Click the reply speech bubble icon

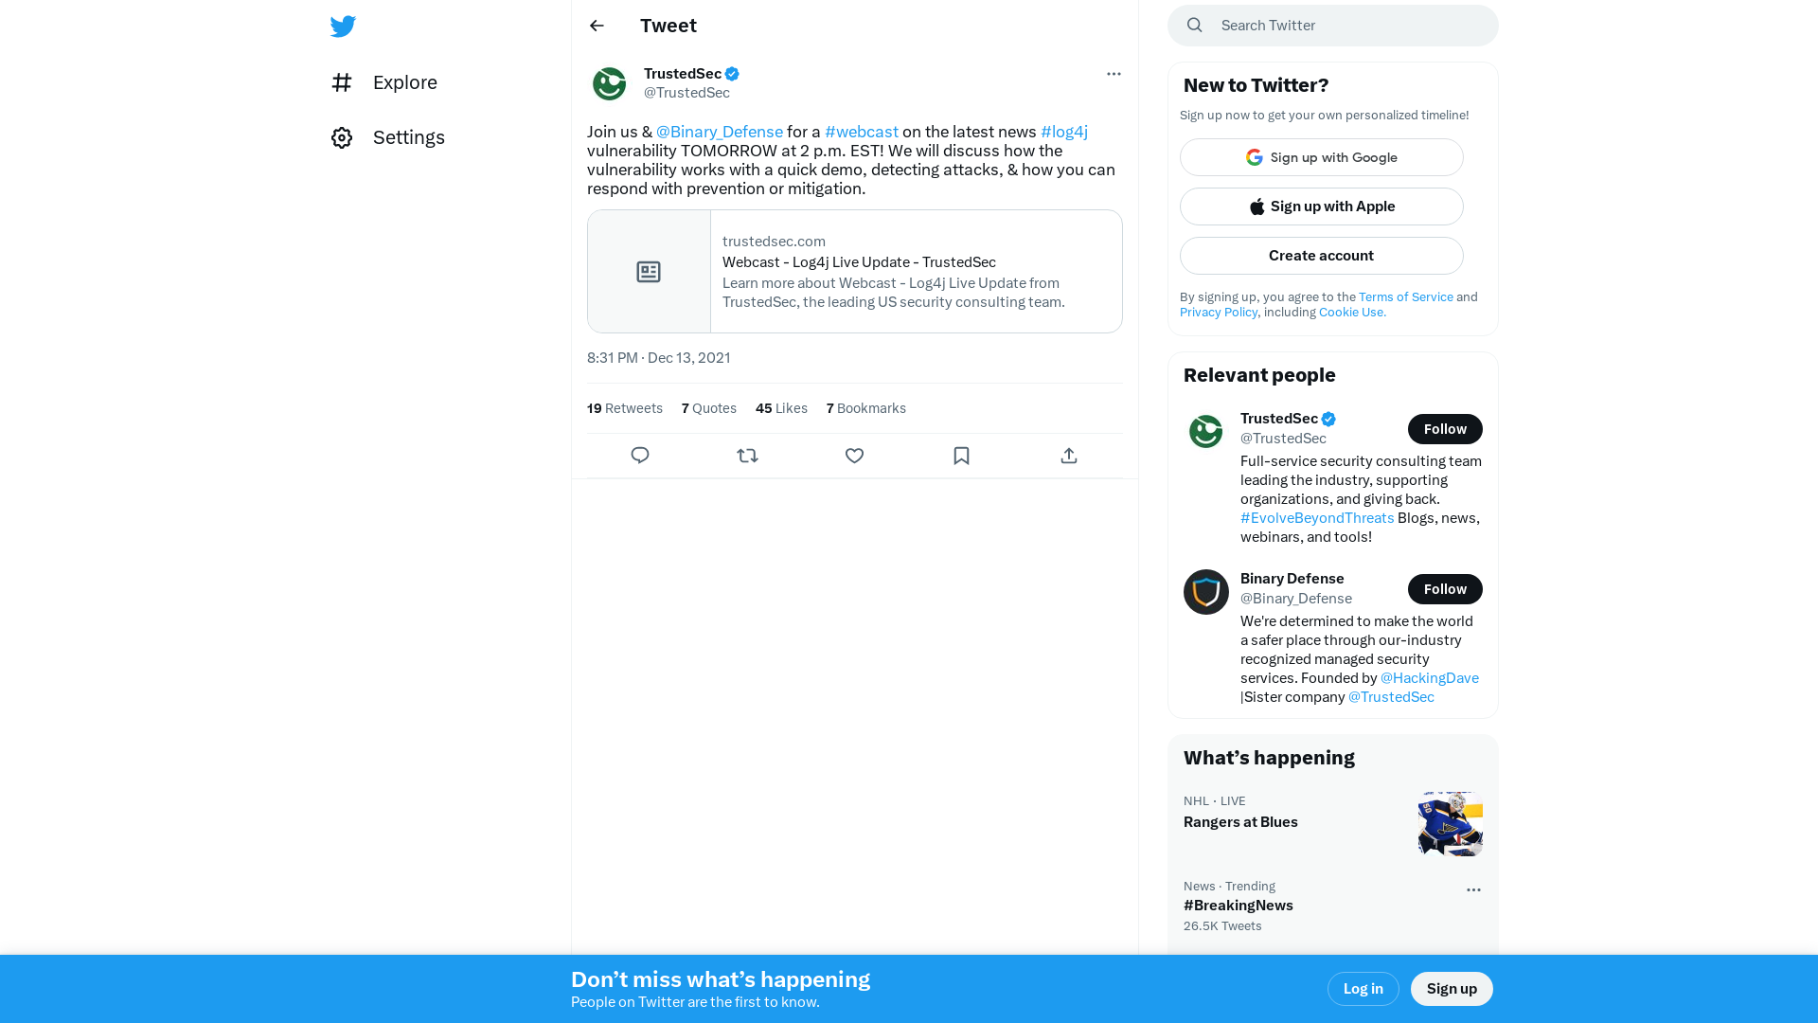[x=640, y=456]
